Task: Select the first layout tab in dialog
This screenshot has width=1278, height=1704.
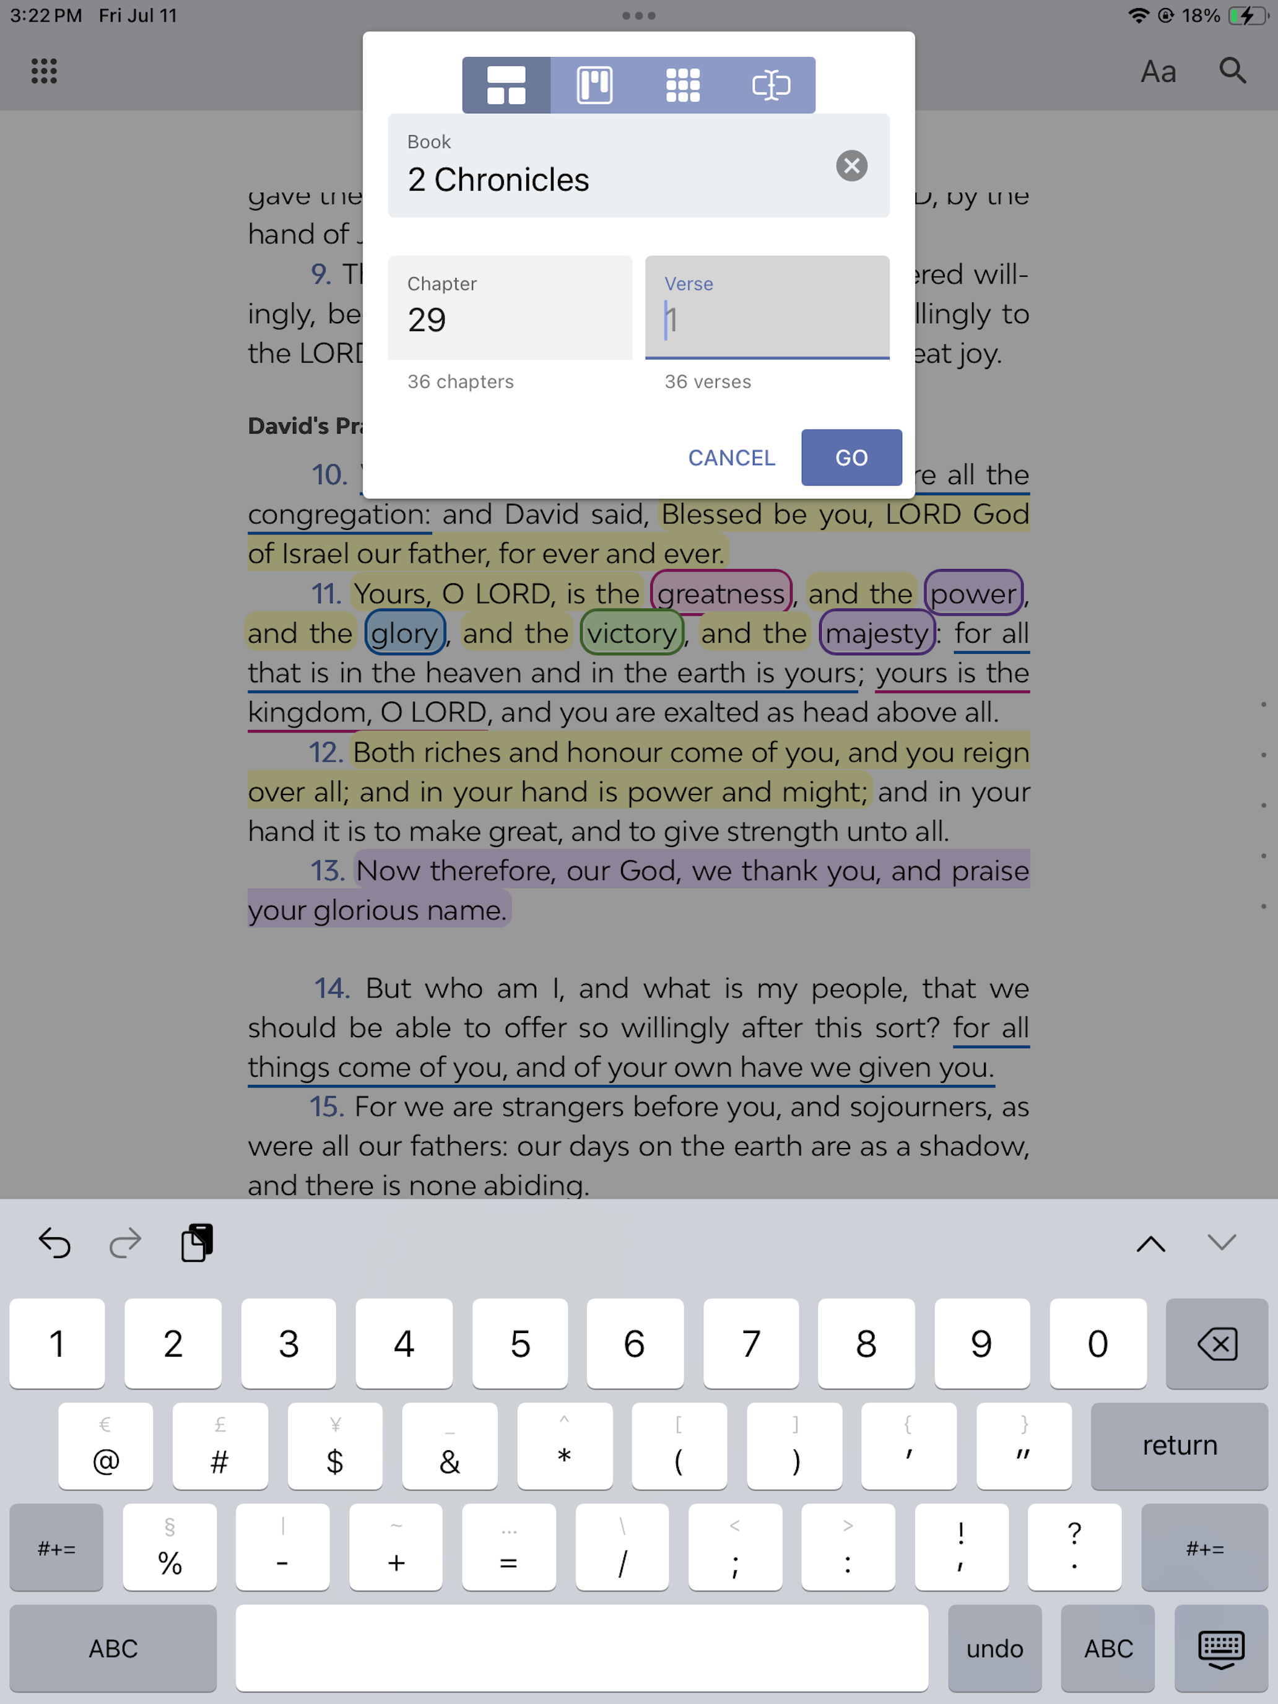Action: click(x=506, y=85)
